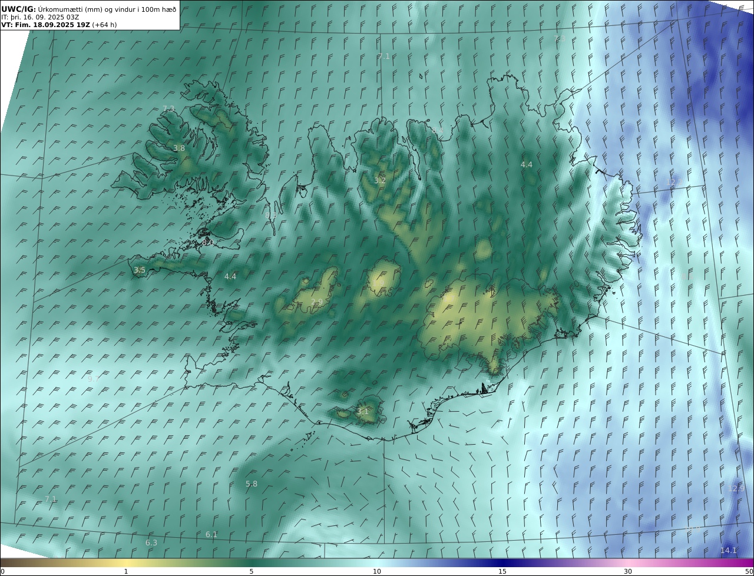Click the forecast offset "(+64 h)"
Viewport: 754px width, 576px height.
pos(105,25)
